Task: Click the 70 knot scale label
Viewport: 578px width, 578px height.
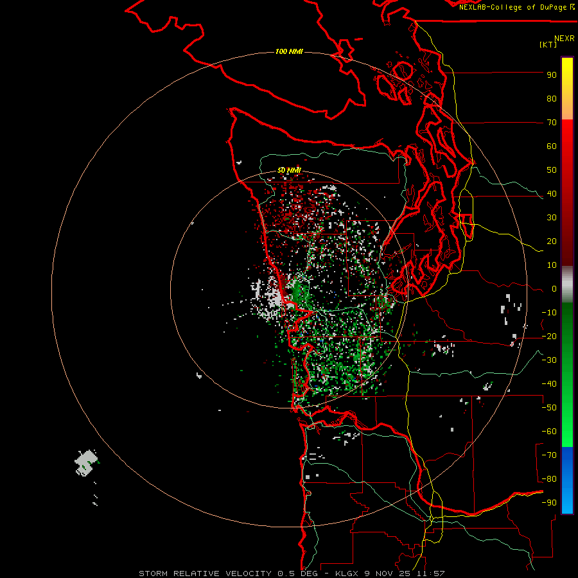Action: coord(552,123)
